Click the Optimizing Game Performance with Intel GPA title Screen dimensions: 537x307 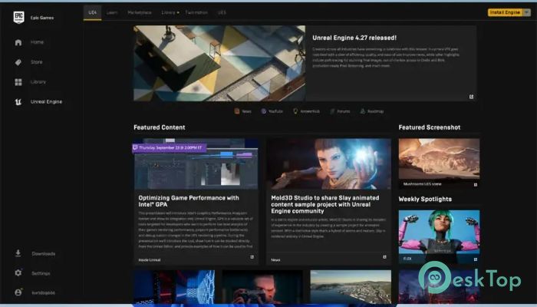click(x=189, y=201)
